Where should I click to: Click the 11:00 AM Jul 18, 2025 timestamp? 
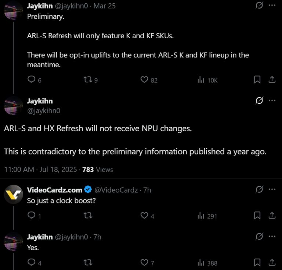tap(40, 170)
